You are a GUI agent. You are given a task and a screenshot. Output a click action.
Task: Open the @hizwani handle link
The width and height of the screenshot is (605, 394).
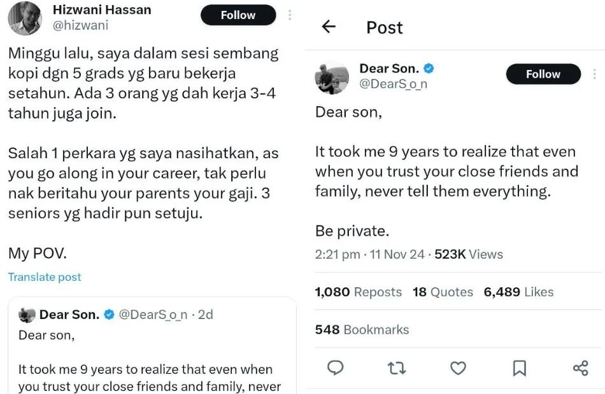click(x=80, y=25)
